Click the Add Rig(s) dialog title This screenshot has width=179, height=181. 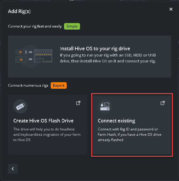(19, 11)
